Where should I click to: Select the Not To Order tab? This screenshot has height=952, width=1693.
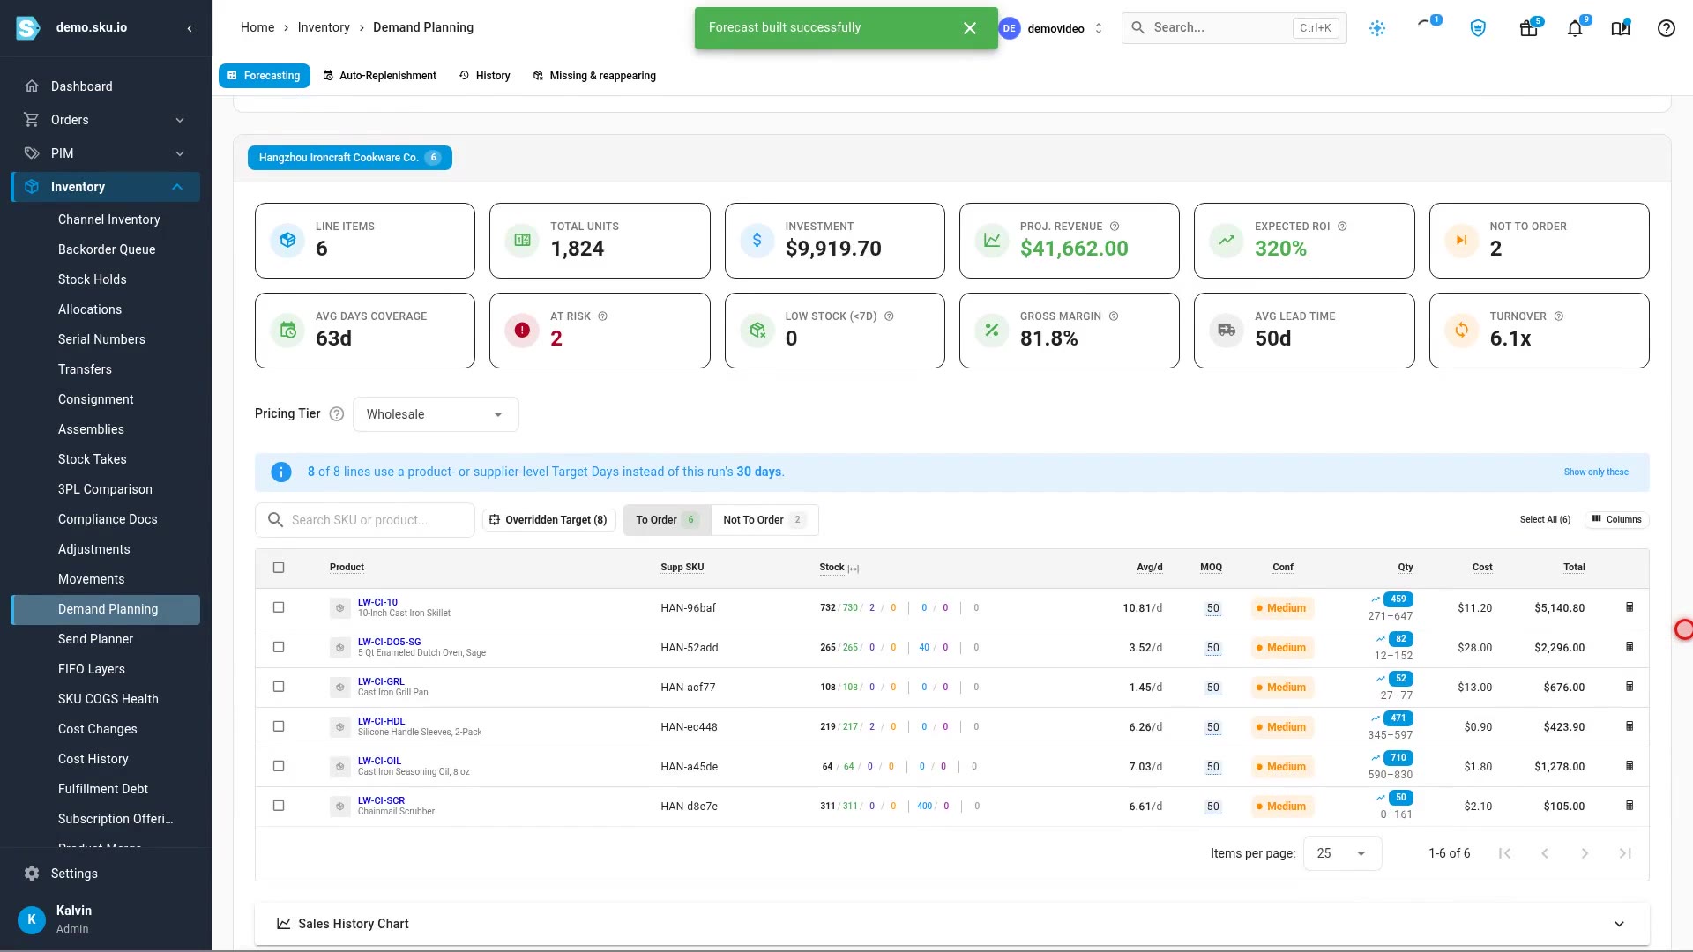click(764, 520)
